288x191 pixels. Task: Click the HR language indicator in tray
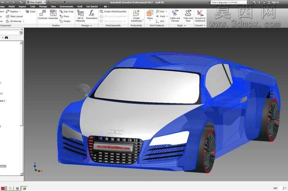[x=275, y=188]
